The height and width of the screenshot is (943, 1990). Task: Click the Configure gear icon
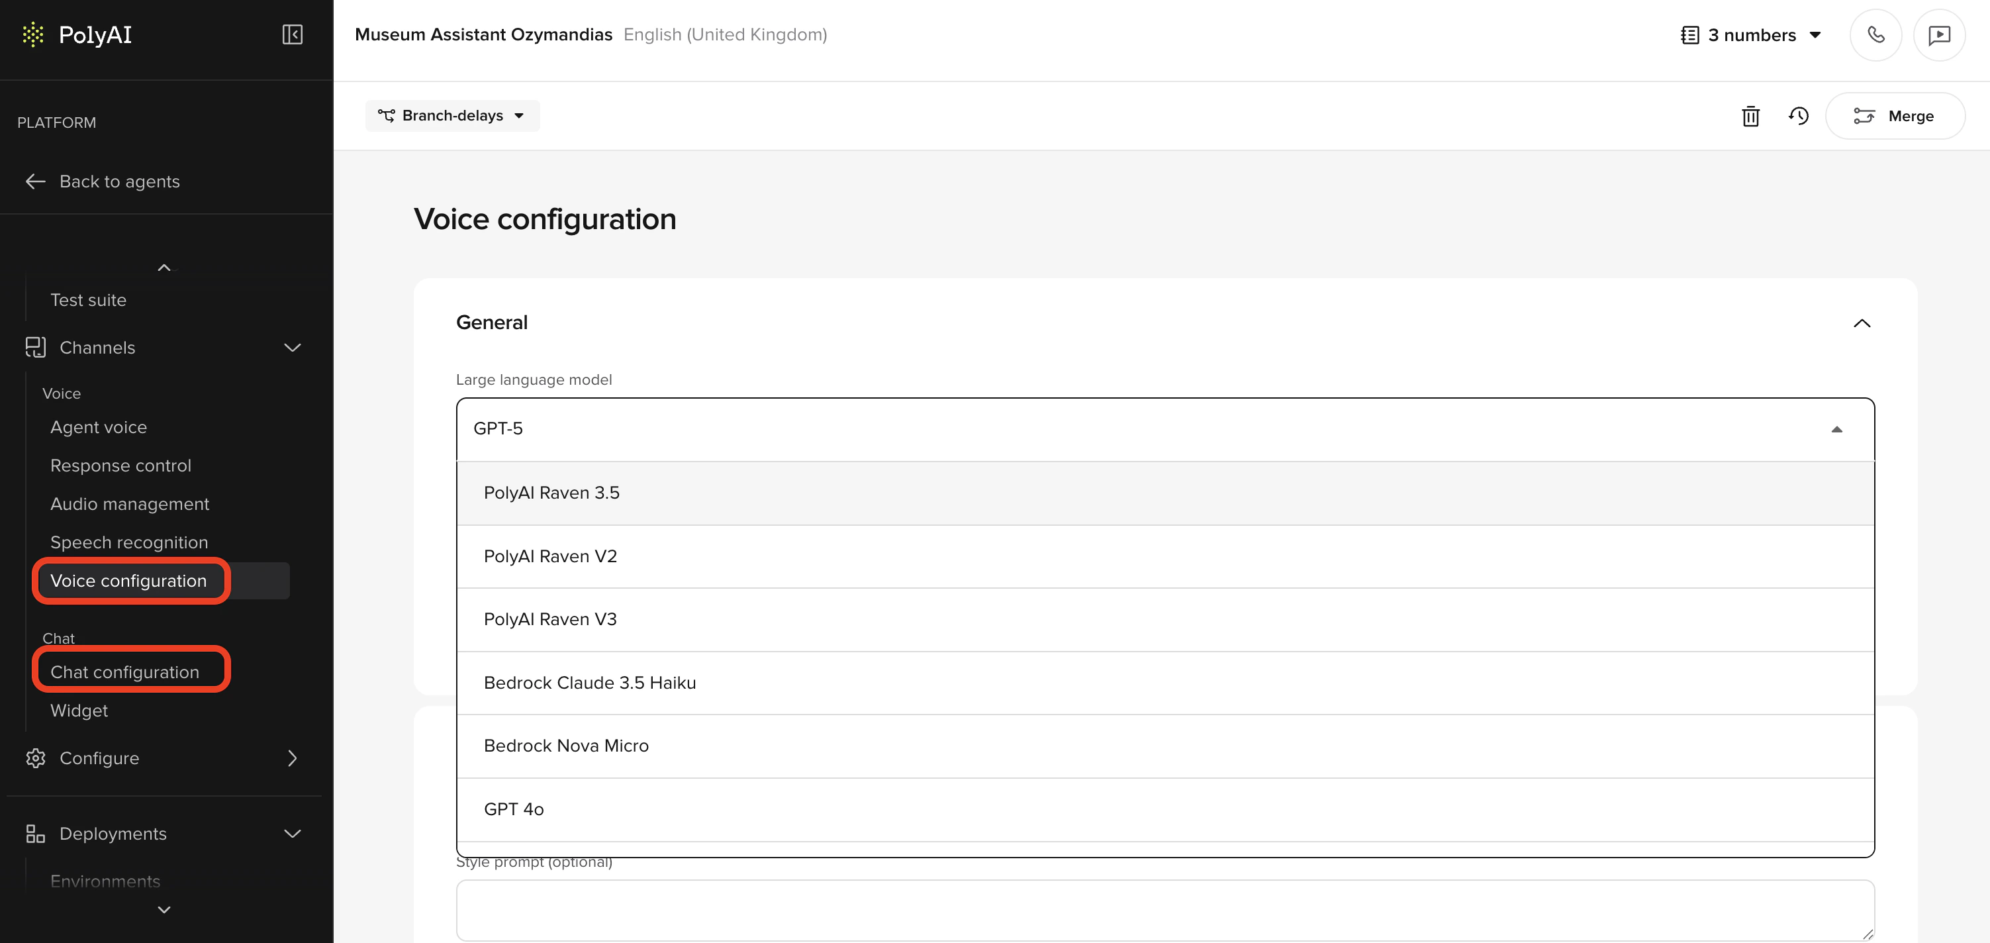pos(36,758)
